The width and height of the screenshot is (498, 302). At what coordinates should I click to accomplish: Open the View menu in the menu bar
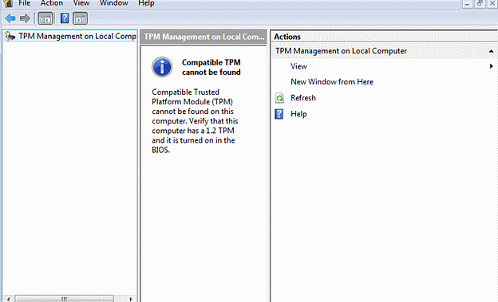coord(81,3)
